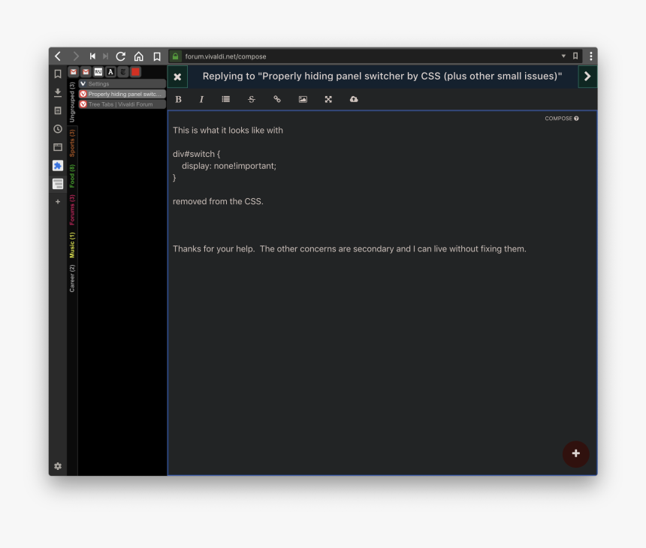Toggle the tree tabs web panel
The width and height of the screenshot is (646, 548).
click(58, 184)
